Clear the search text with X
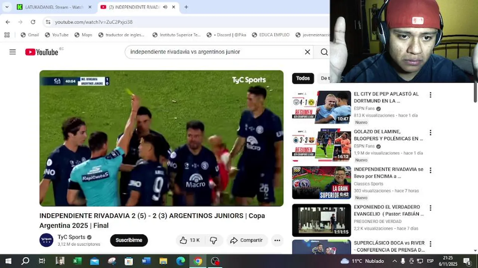478x268 pixels. tap(307, 52)
